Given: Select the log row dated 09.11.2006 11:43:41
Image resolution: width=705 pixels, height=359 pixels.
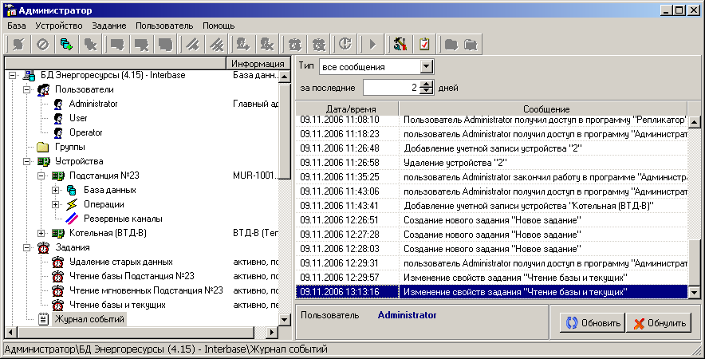Looking at the screenshot, I should tap(491, 206).
